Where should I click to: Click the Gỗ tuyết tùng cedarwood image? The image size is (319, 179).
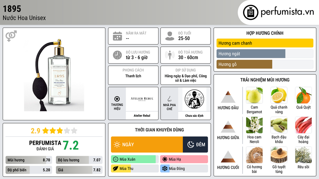(x=279, y=155)
